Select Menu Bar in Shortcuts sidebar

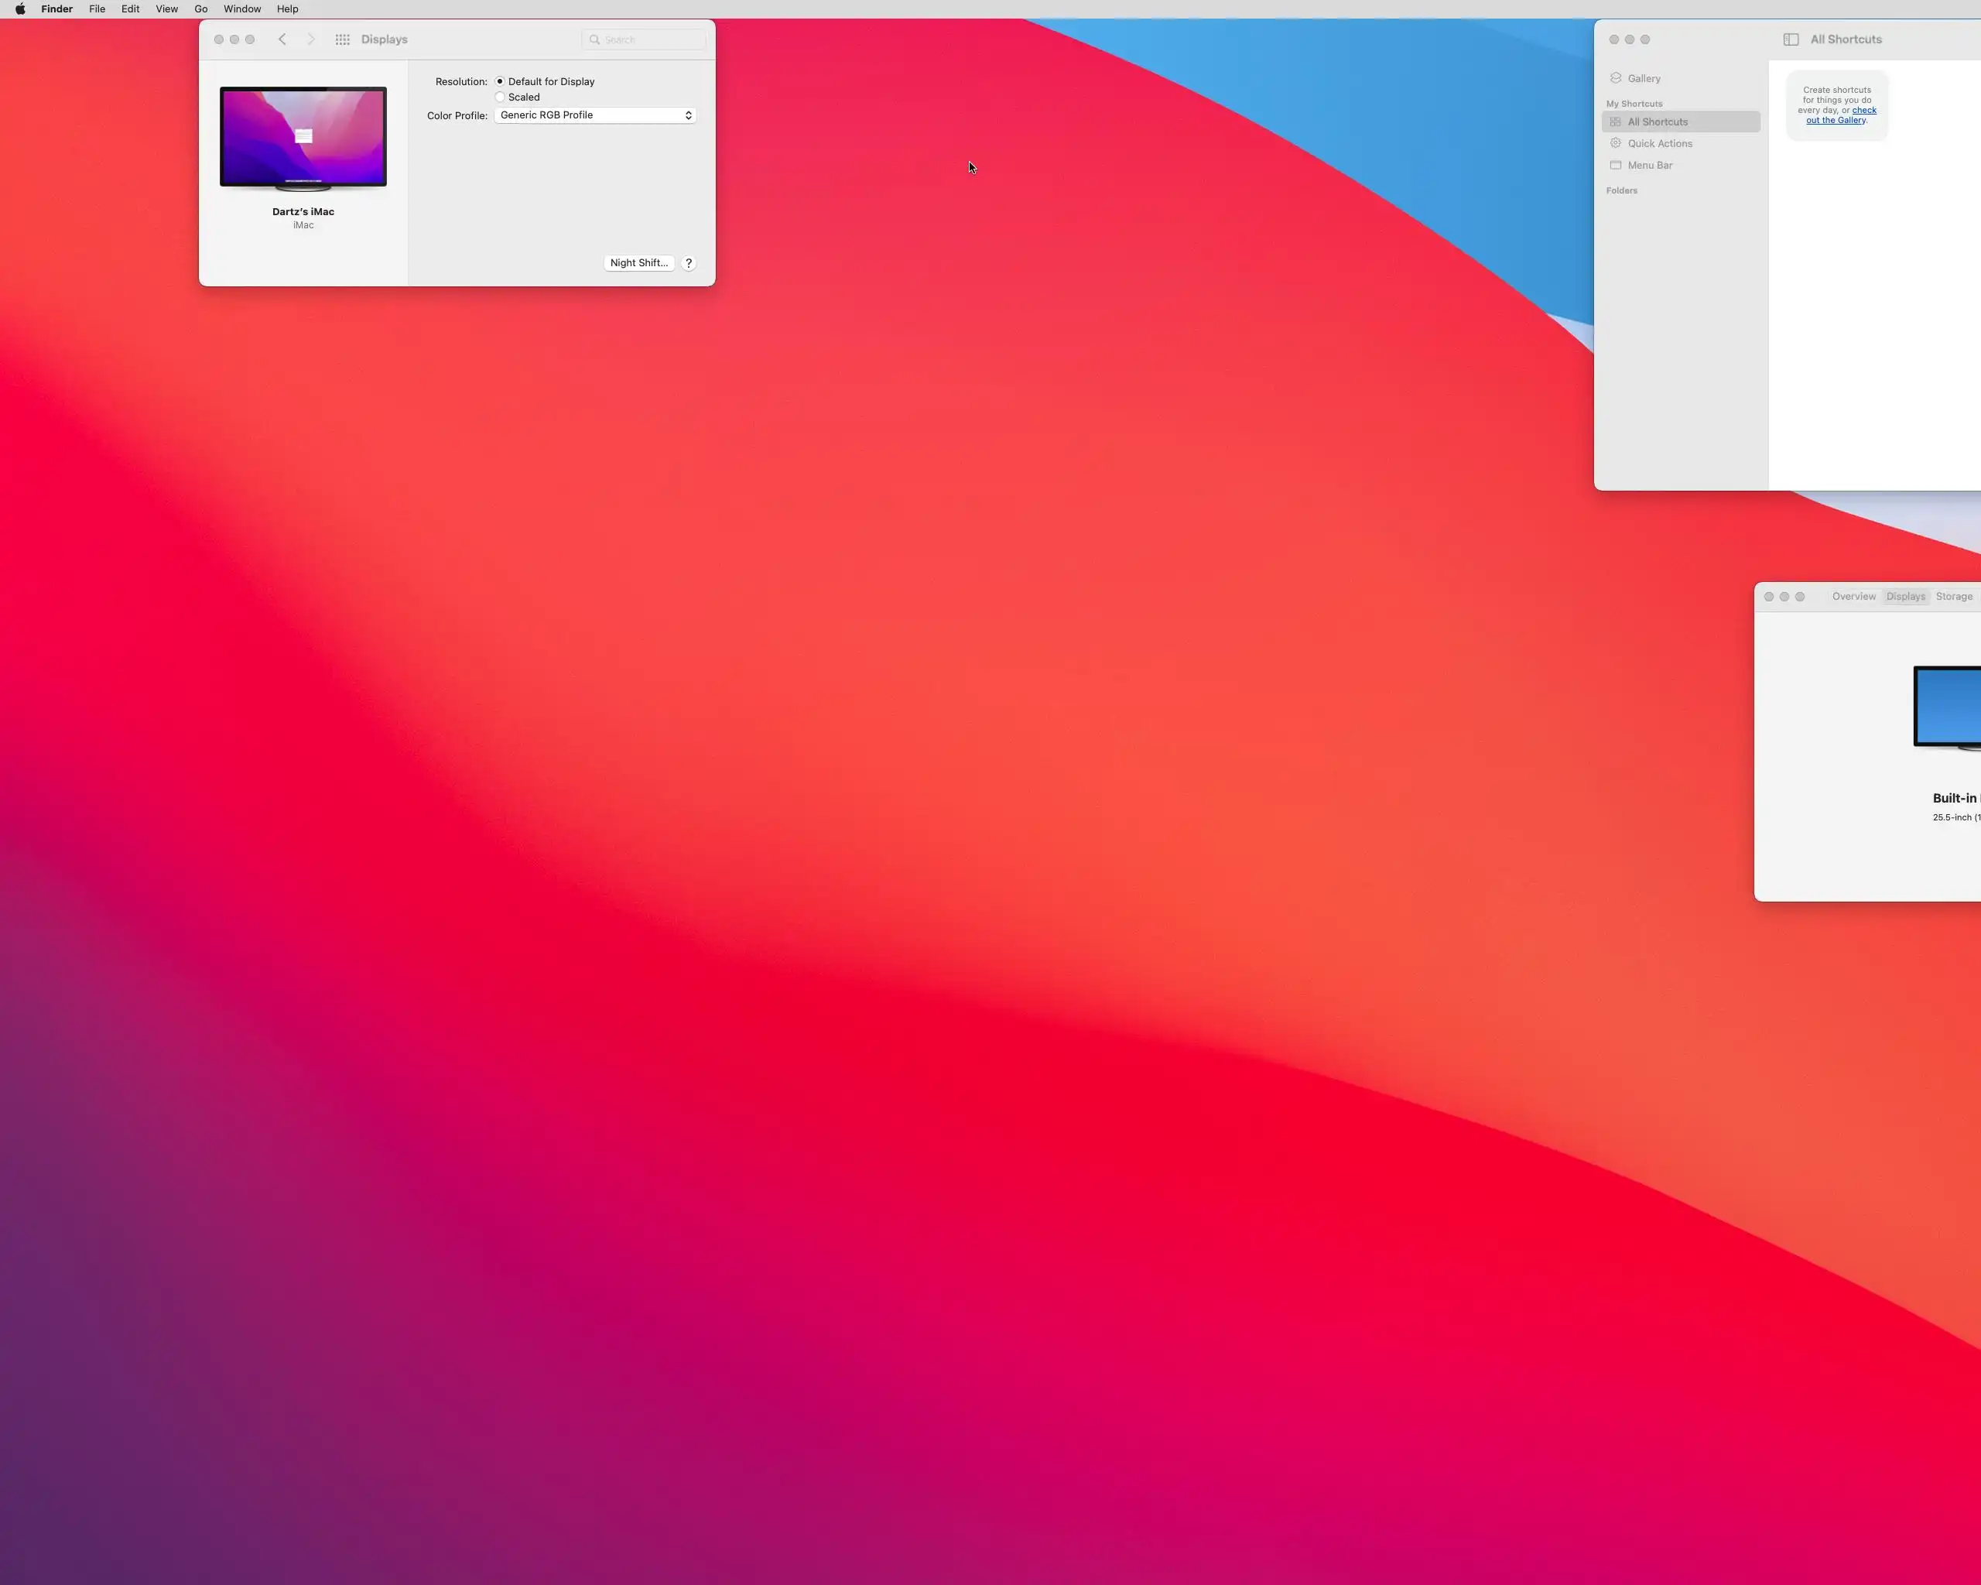(x=1649, y=166)
